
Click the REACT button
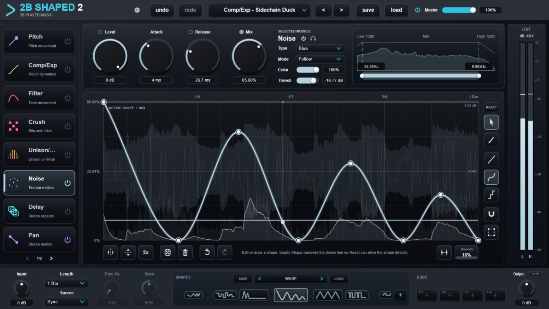pos(491,107)
